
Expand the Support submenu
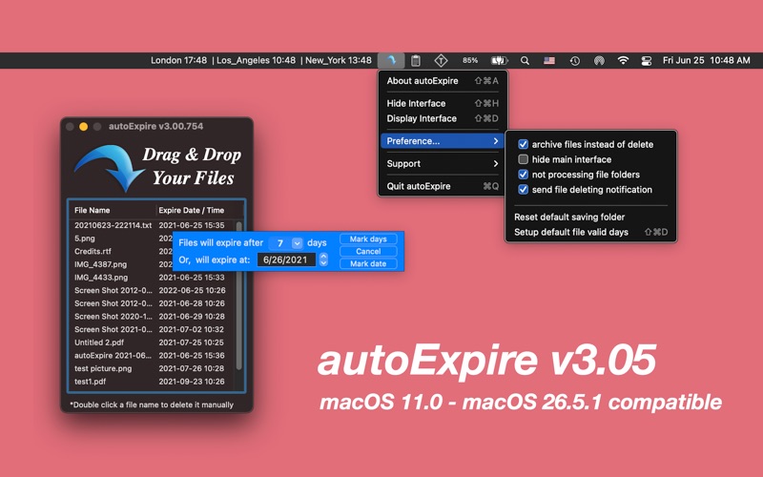pyautogui.click(x=442, y=163)
